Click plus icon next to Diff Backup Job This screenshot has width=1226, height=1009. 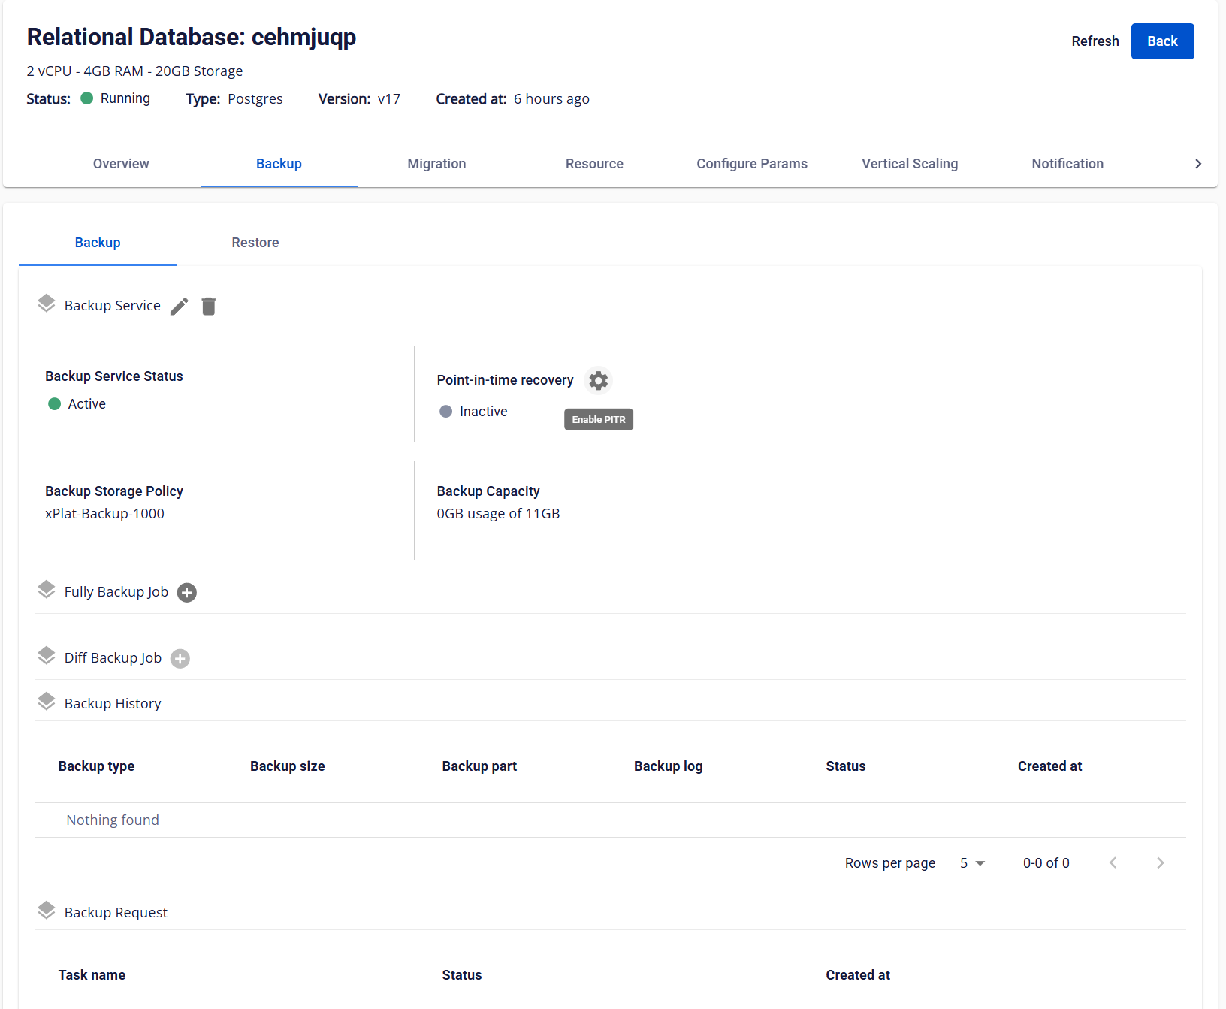click(180, 659)
